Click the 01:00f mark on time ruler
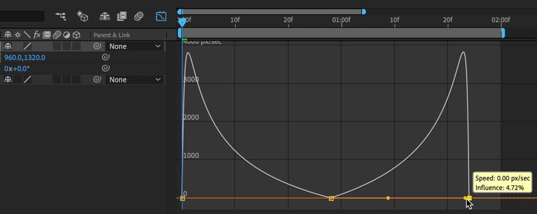Viewport: 537px width, 214px height. tap(341, 20)
